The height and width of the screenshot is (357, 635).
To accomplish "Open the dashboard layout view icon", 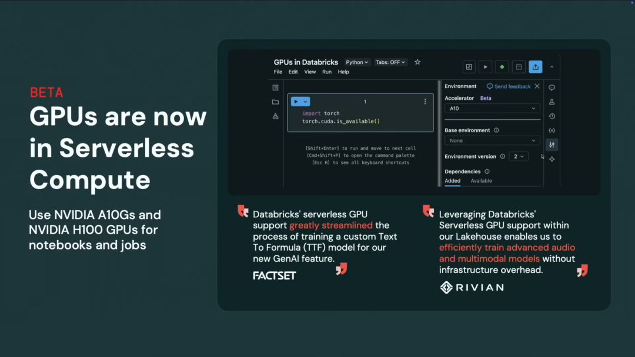I will click(469, 67).
